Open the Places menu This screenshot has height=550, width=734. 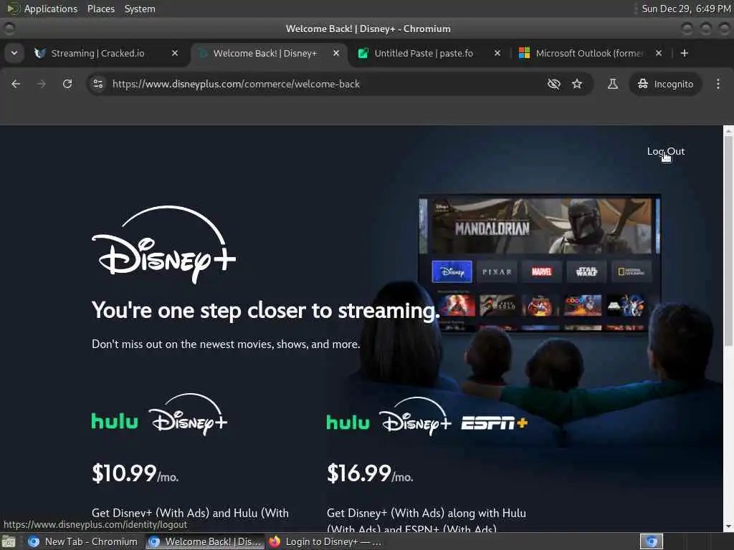tap(100, 9)
